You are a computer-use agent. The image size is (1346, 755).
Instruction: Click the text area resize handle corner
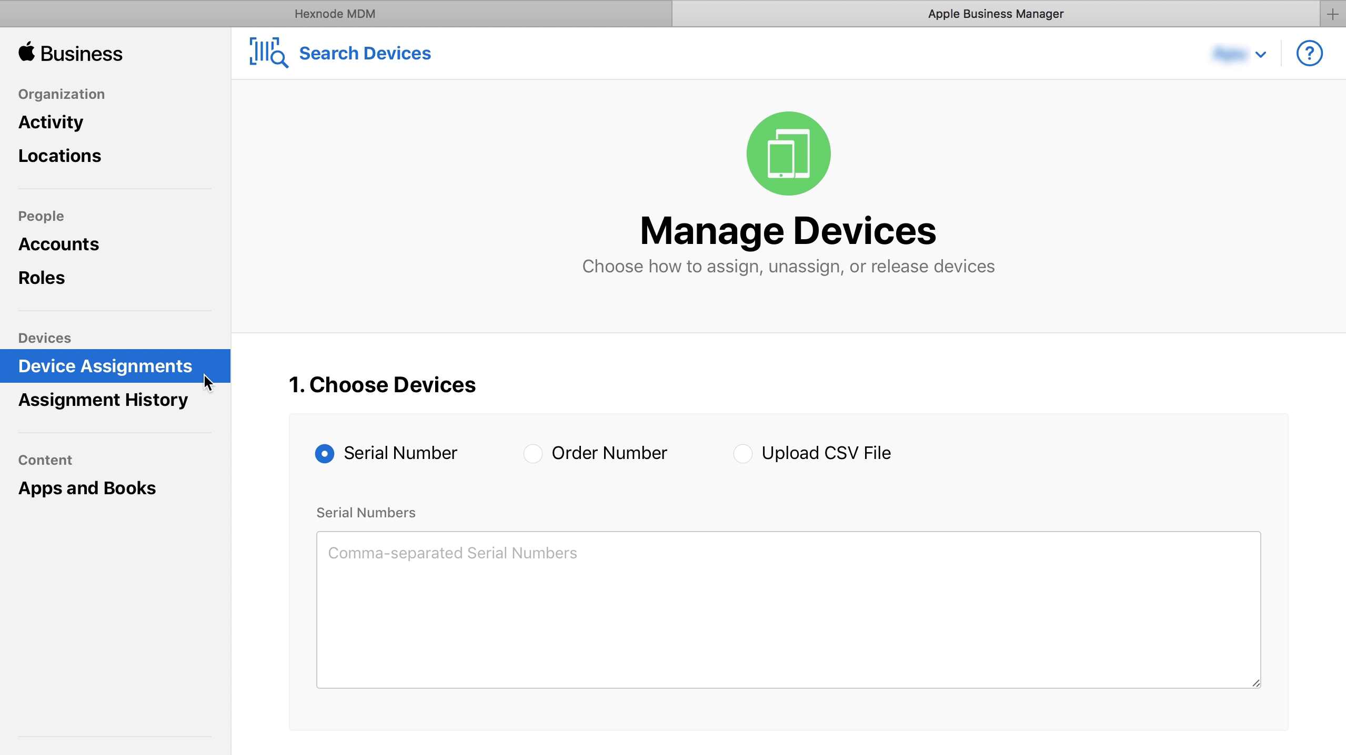pyautogui.click(x=1256, y=683)
